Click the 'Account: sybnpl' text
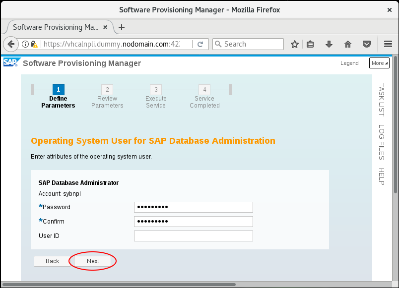The width and height of the screenshot is (399, 288). 60,194
